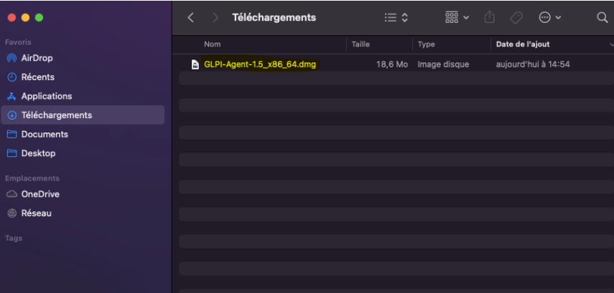The height and width of the screenshot is (293, 614).
Task: Open OneDrive location in sidebar
Action: 83,194
